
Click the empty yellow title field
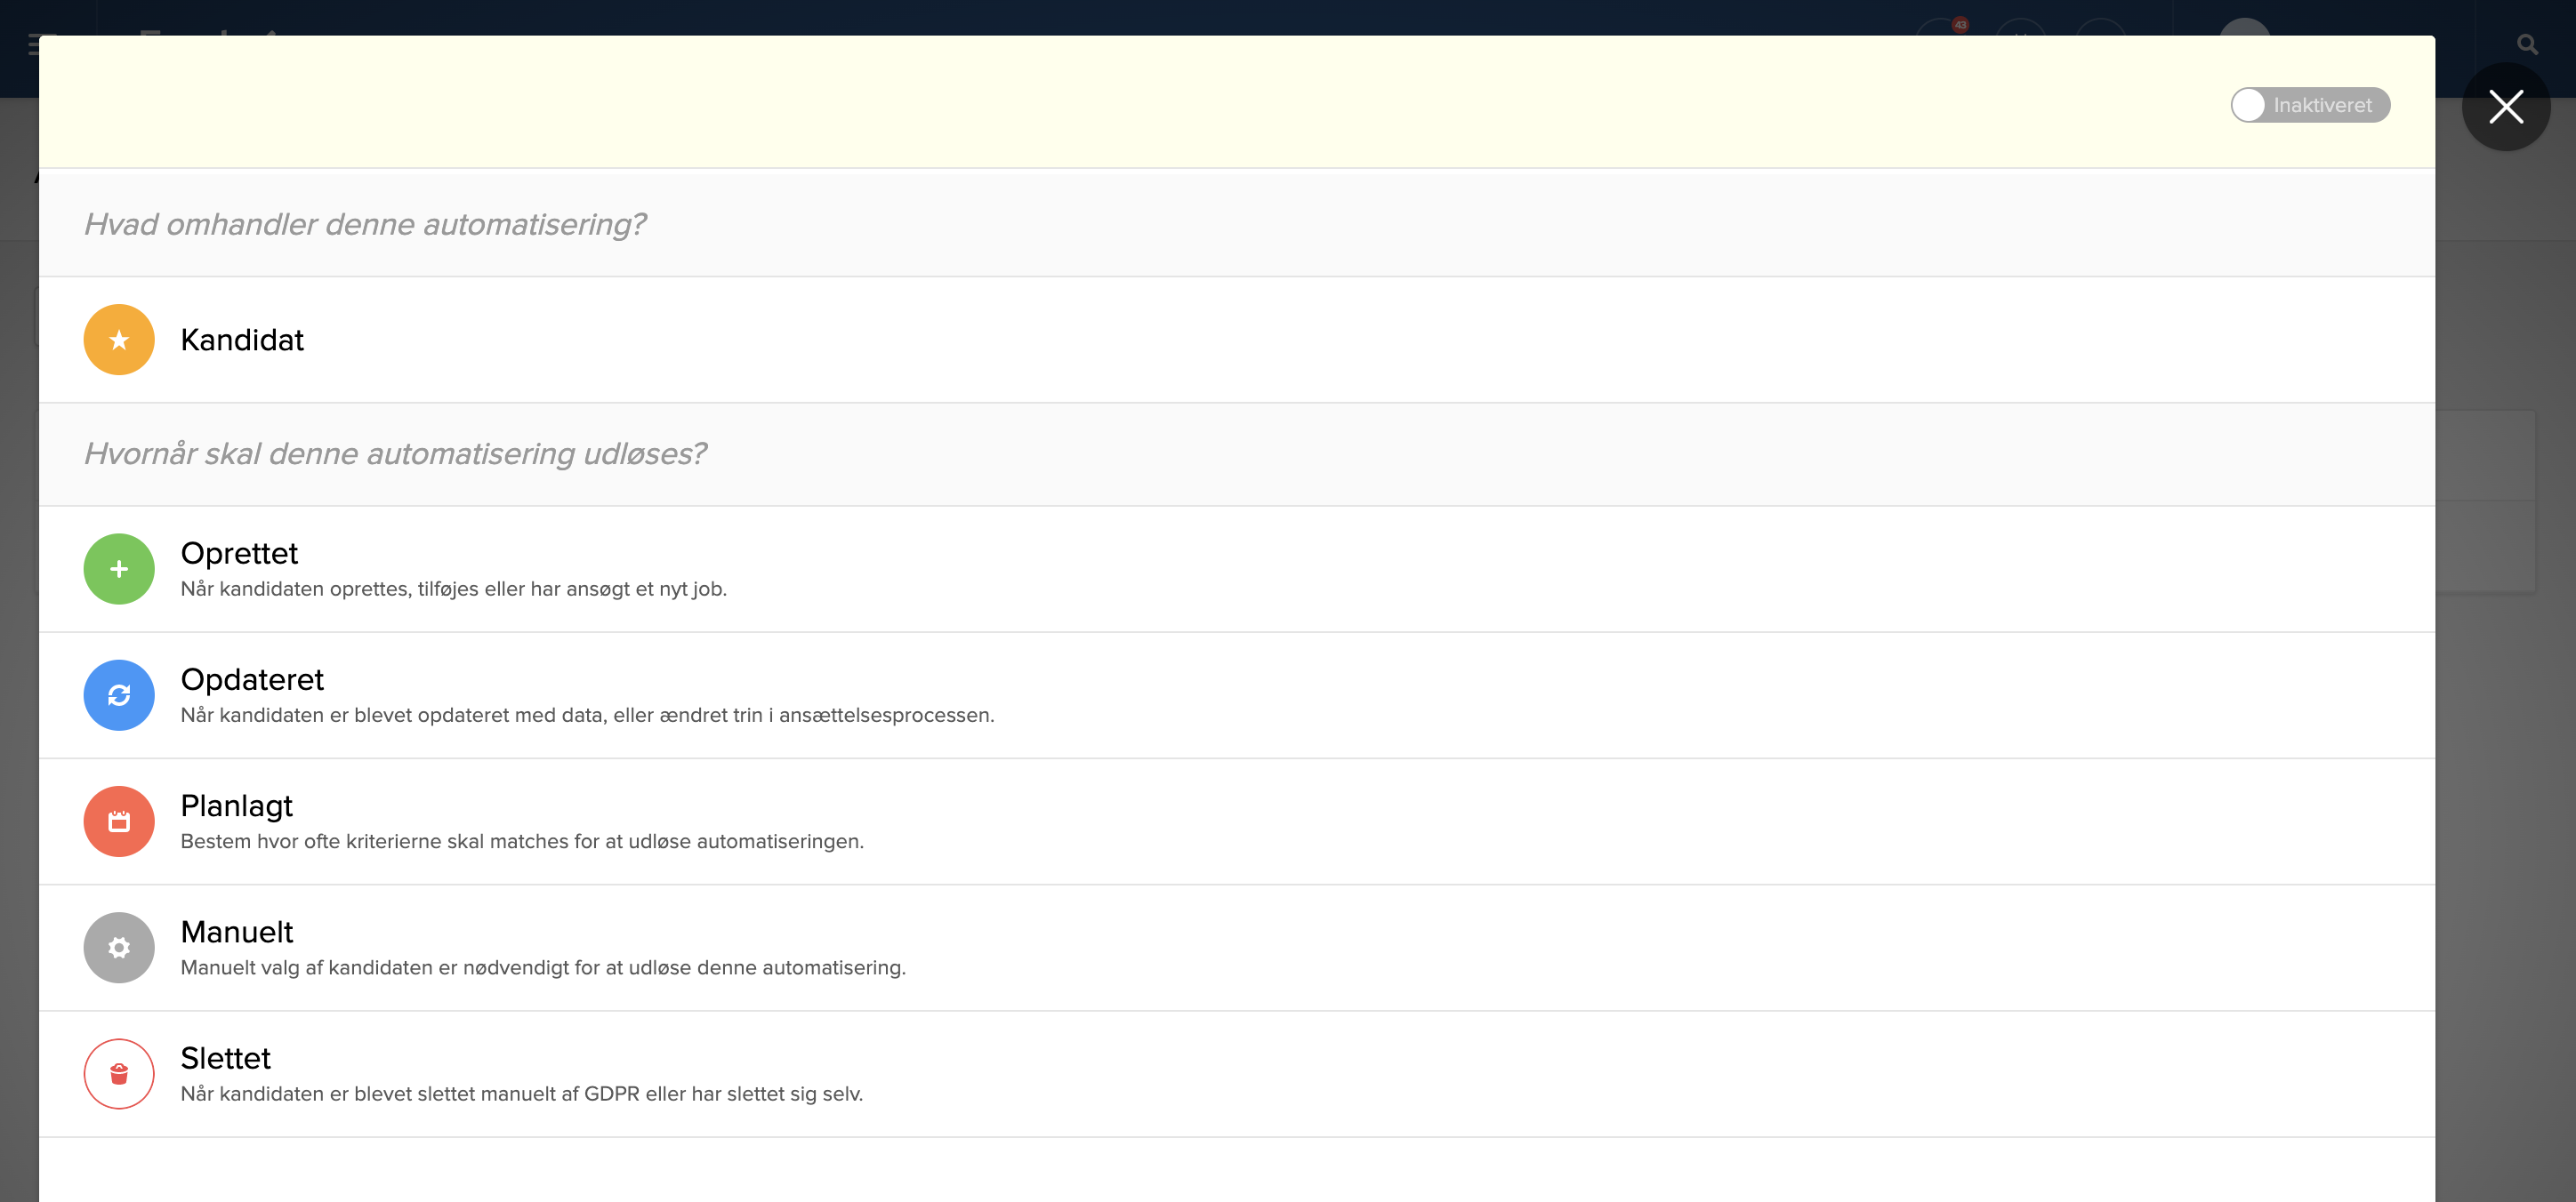[1100, 103]
